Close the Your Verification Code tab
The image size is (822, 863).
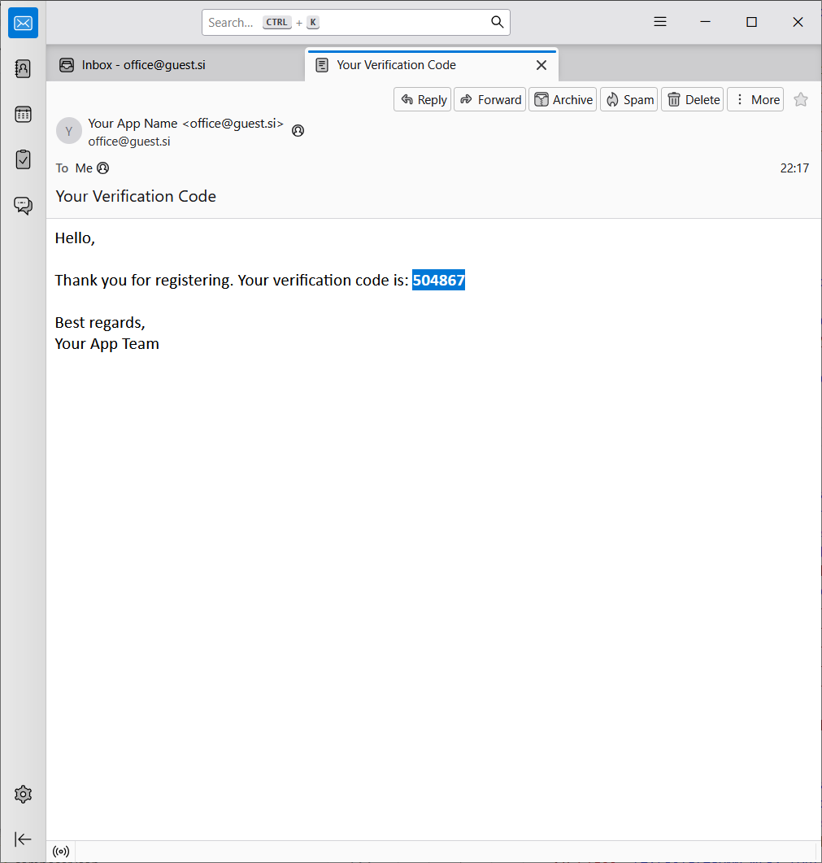tap(541, 65)
